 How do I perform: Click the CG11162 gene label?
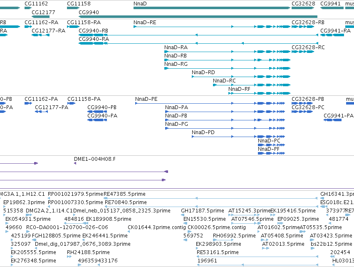click(x=36, y=4)
